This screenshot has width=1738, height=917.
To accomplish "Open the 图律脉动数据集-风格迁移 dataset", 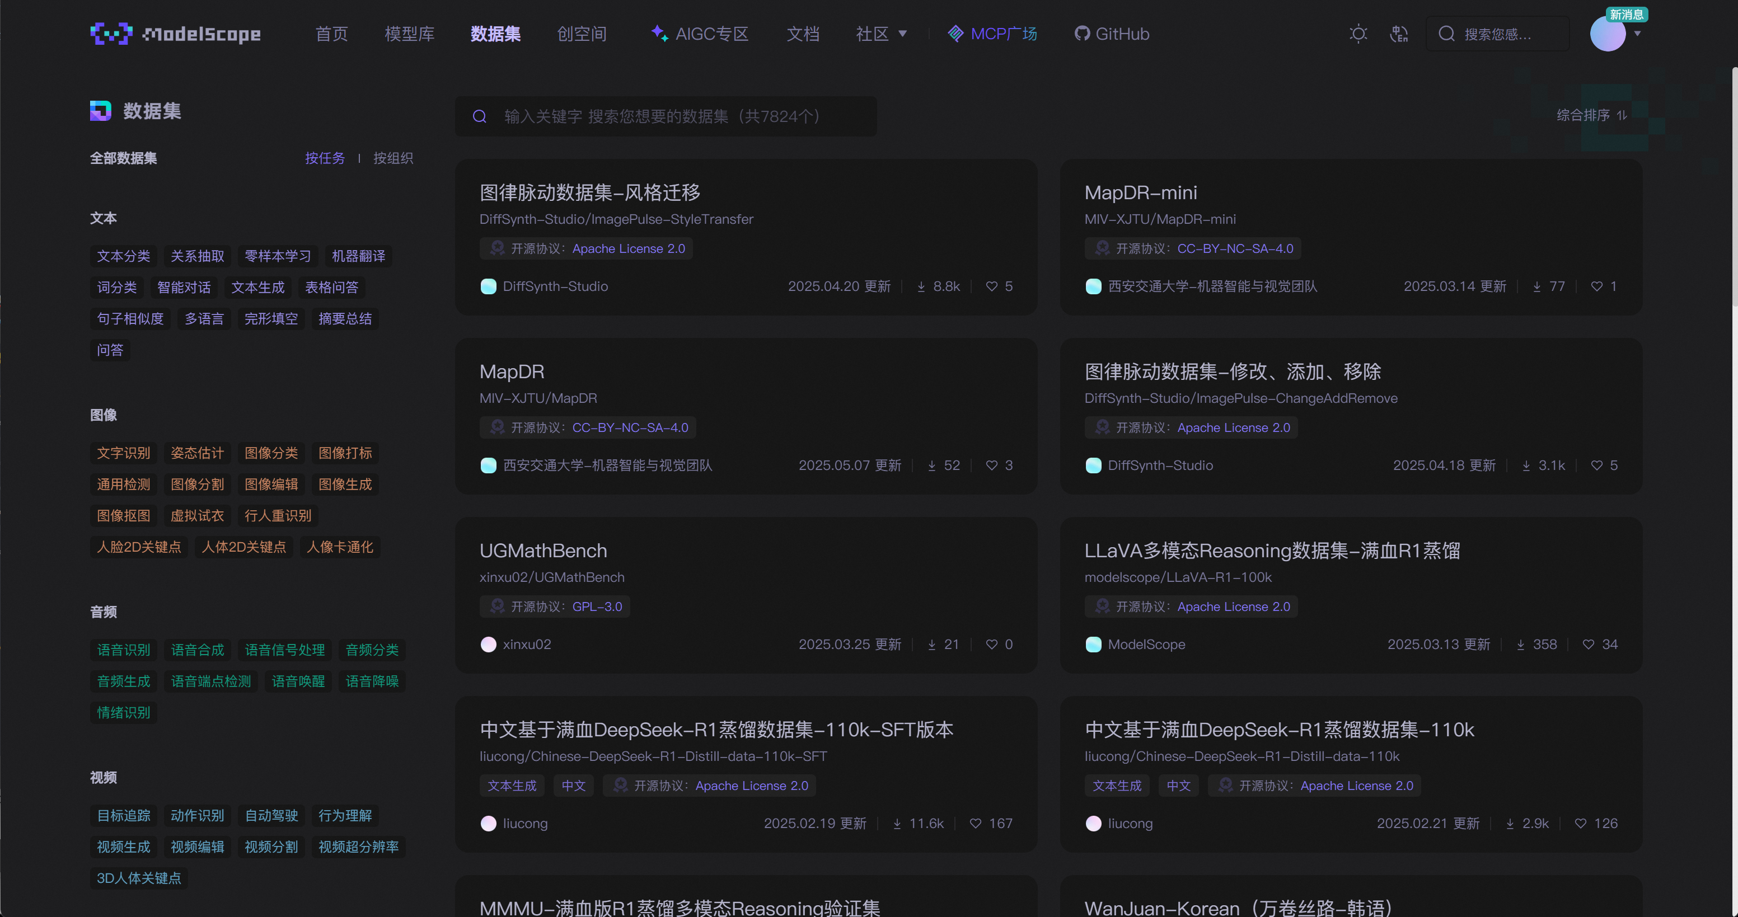I will 589,193.
